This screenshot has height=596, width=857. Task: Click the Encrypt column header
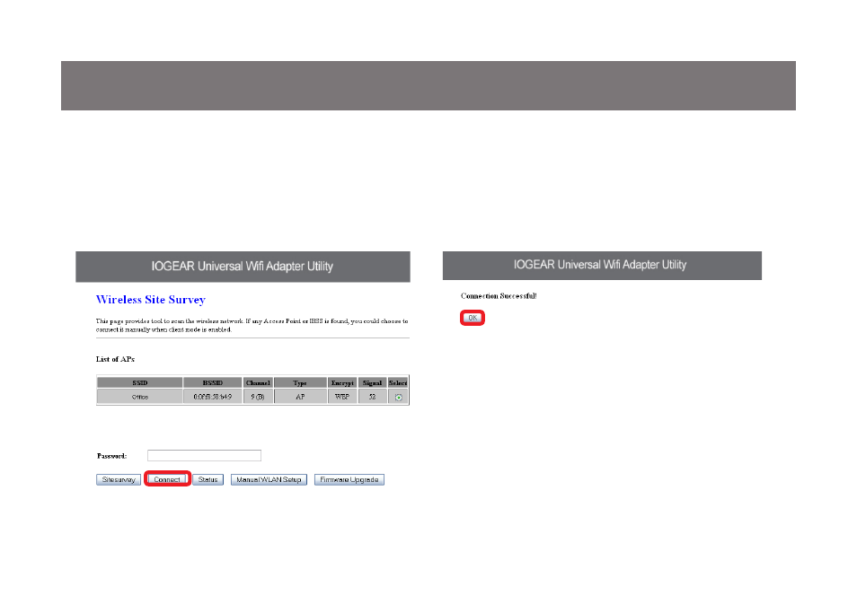click(x=342, y=382)
